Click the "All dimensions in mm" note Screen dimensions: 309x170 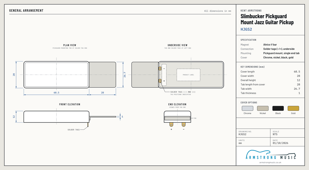click(x=218, y=11)
